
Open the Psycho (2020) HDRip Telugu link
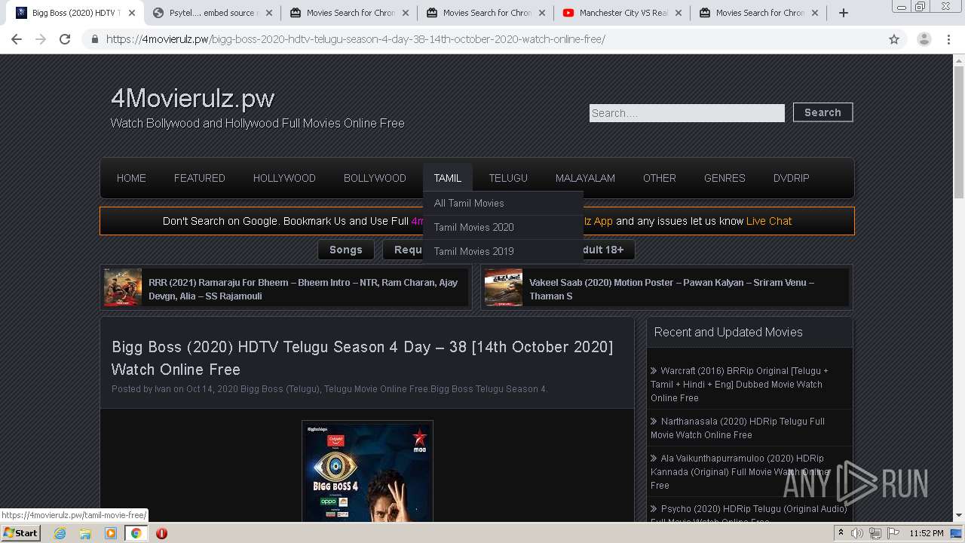[x=749, y=515]
